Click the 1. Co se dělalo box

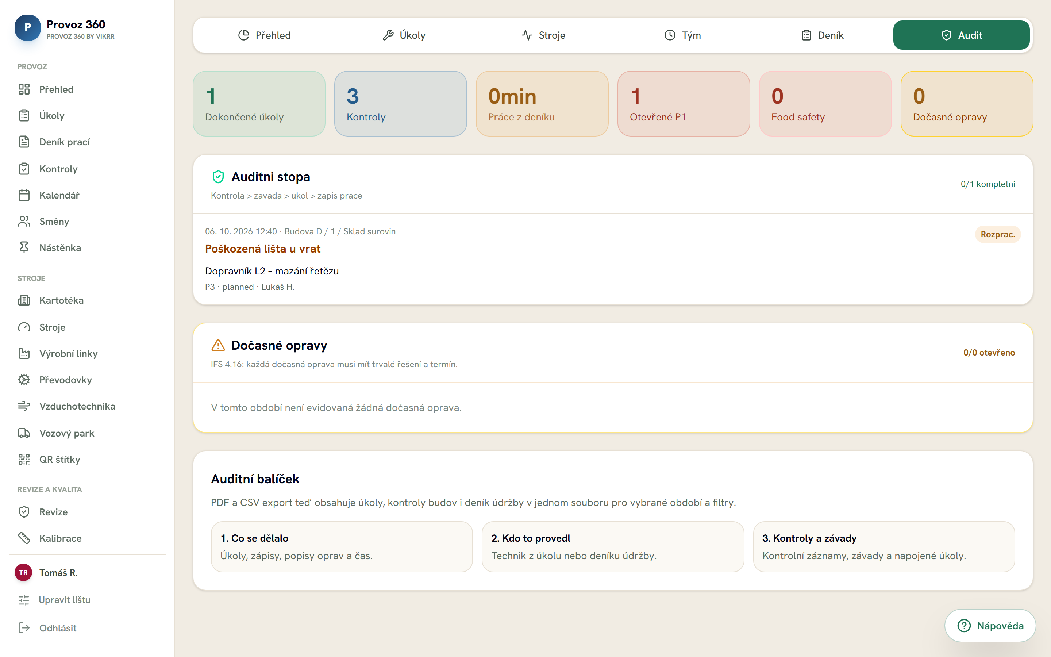pos(342,547)
